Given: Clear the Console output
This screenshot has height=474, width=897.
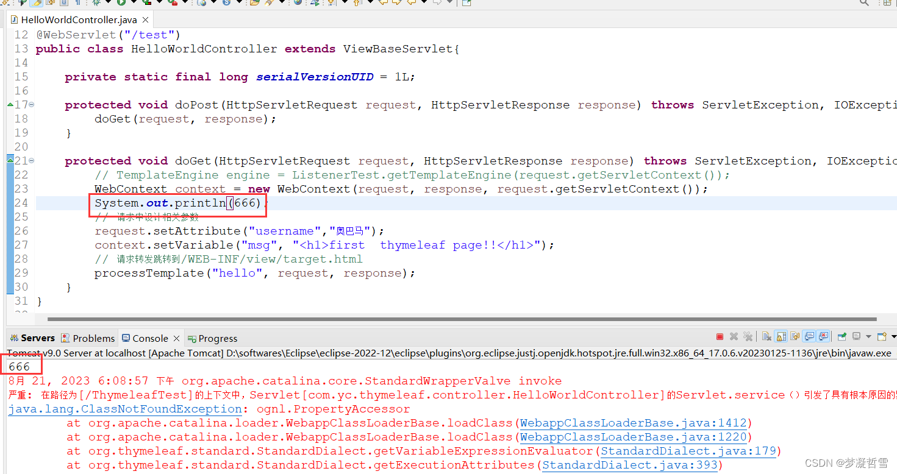Looking at the screenshot, I should tap(767, 336).
